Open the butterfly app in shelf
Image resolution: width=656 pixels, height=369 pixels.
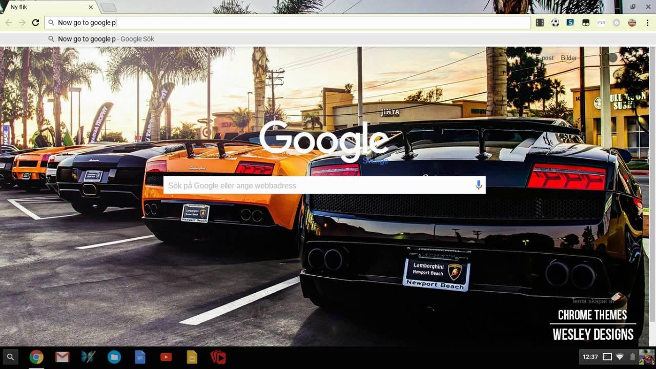click(x=88, y=357)
